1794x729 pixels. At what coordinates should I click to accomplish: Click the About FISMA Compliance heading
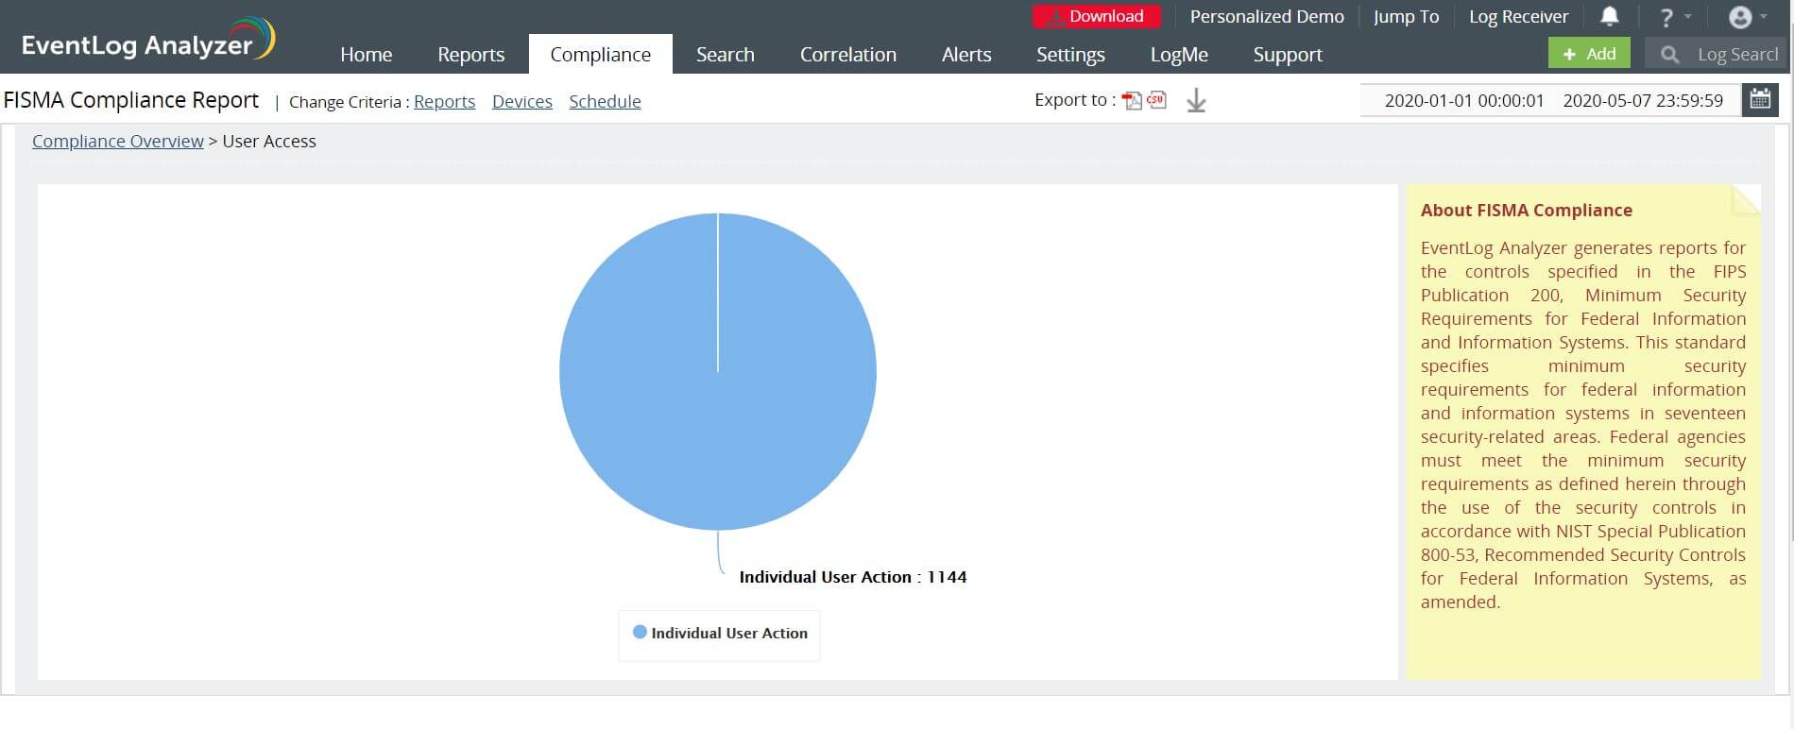[1526, 211]
